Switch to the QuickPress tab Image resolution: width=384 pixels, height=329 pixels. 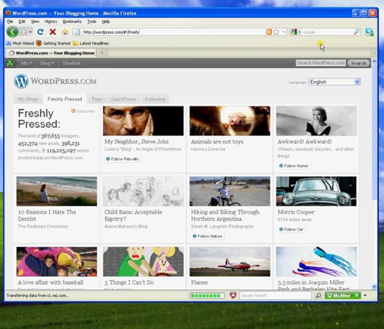[123, 99]
